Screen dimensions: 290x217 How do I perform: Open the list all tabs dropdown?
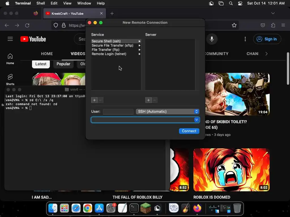[x=273, y=13]
